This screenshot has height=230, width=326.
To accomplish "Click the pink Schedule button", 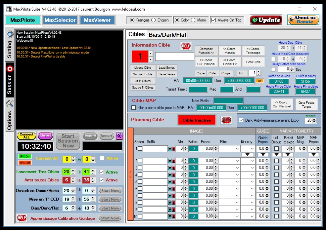I will [45, 136].
